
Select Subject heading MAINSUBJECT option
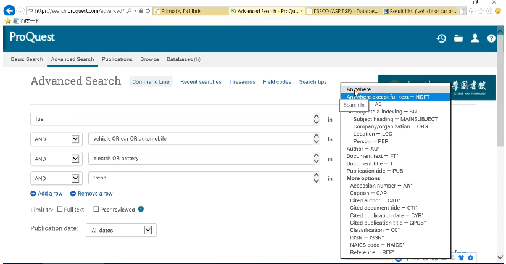[x=396, y=119]
